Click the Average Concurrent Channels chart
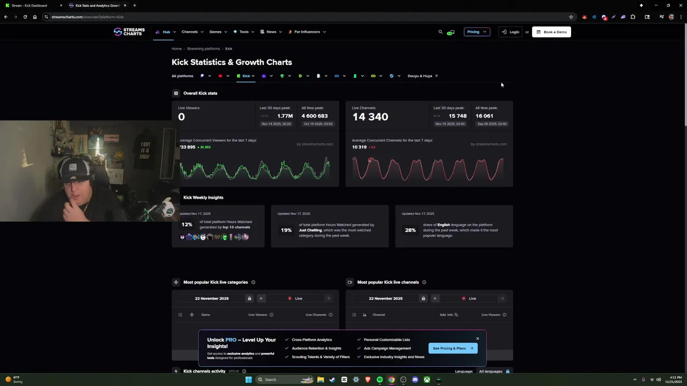The image size is (687, 386). coord(428,169)
